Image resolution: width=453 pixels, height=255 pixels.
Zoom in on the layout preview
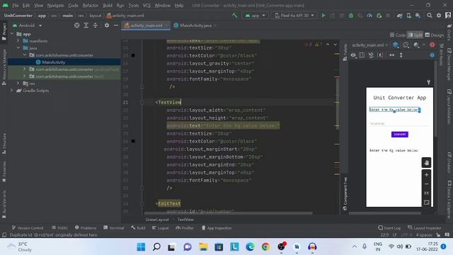[426, 175]
